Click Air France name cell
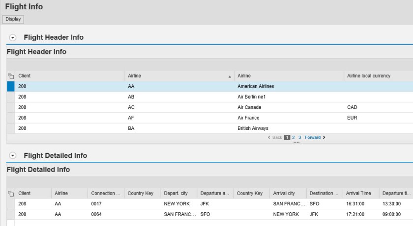 [x=289, y=118]
